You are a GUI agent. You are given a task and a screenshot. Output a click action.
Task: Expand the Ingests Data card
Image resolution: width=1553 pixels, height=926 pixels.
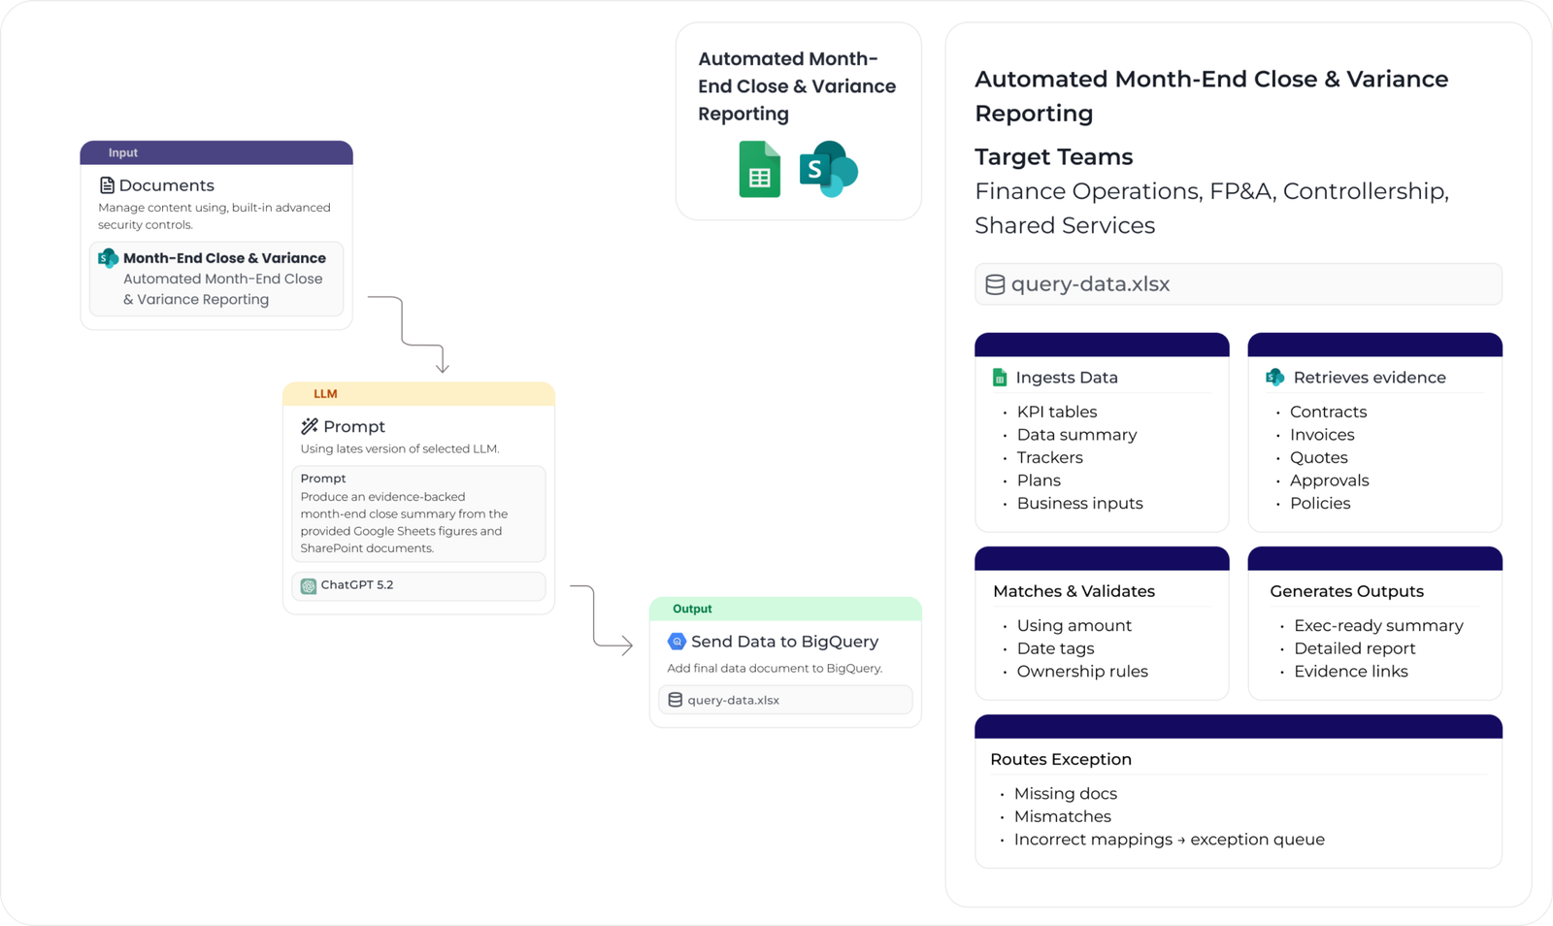click(1102, 343)
